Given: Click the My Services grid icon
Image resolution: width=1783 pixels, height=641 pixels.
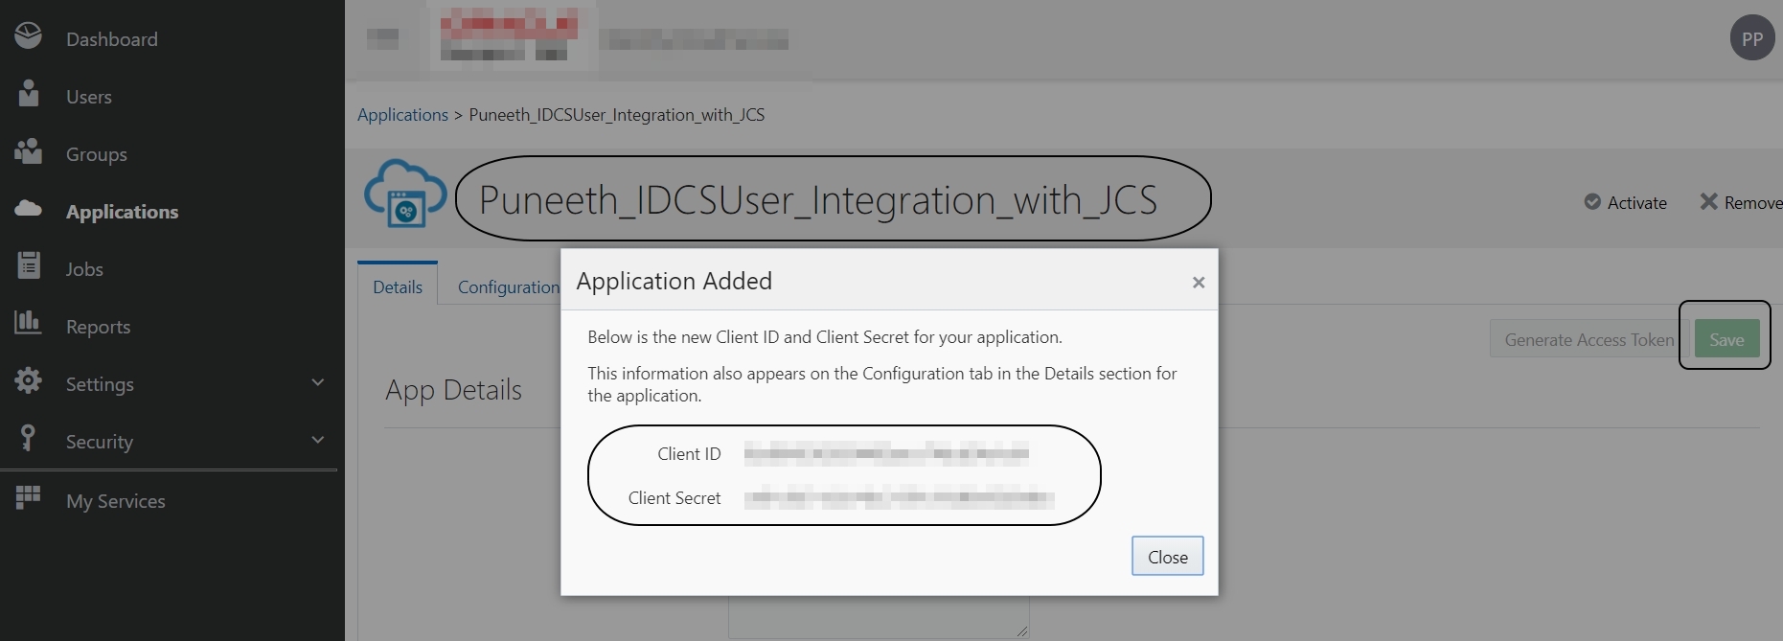Looking at the screenshot, I should [29, 497].
